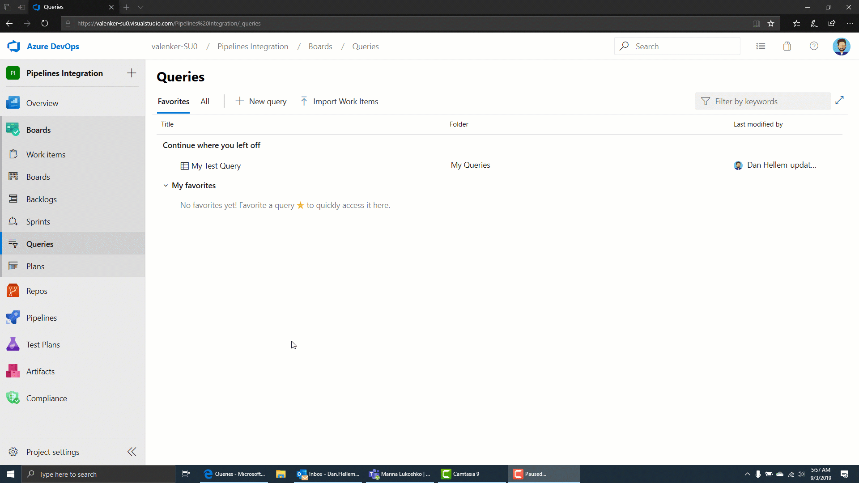Viewport: 859px width, 483px height.
Task: Open My Test Query
Action: [215, 165]
